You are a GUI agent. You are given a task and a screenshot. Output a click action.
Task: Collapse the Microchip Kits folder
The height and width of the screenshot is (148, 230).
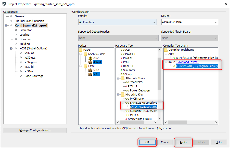click(x=118, y=95)
